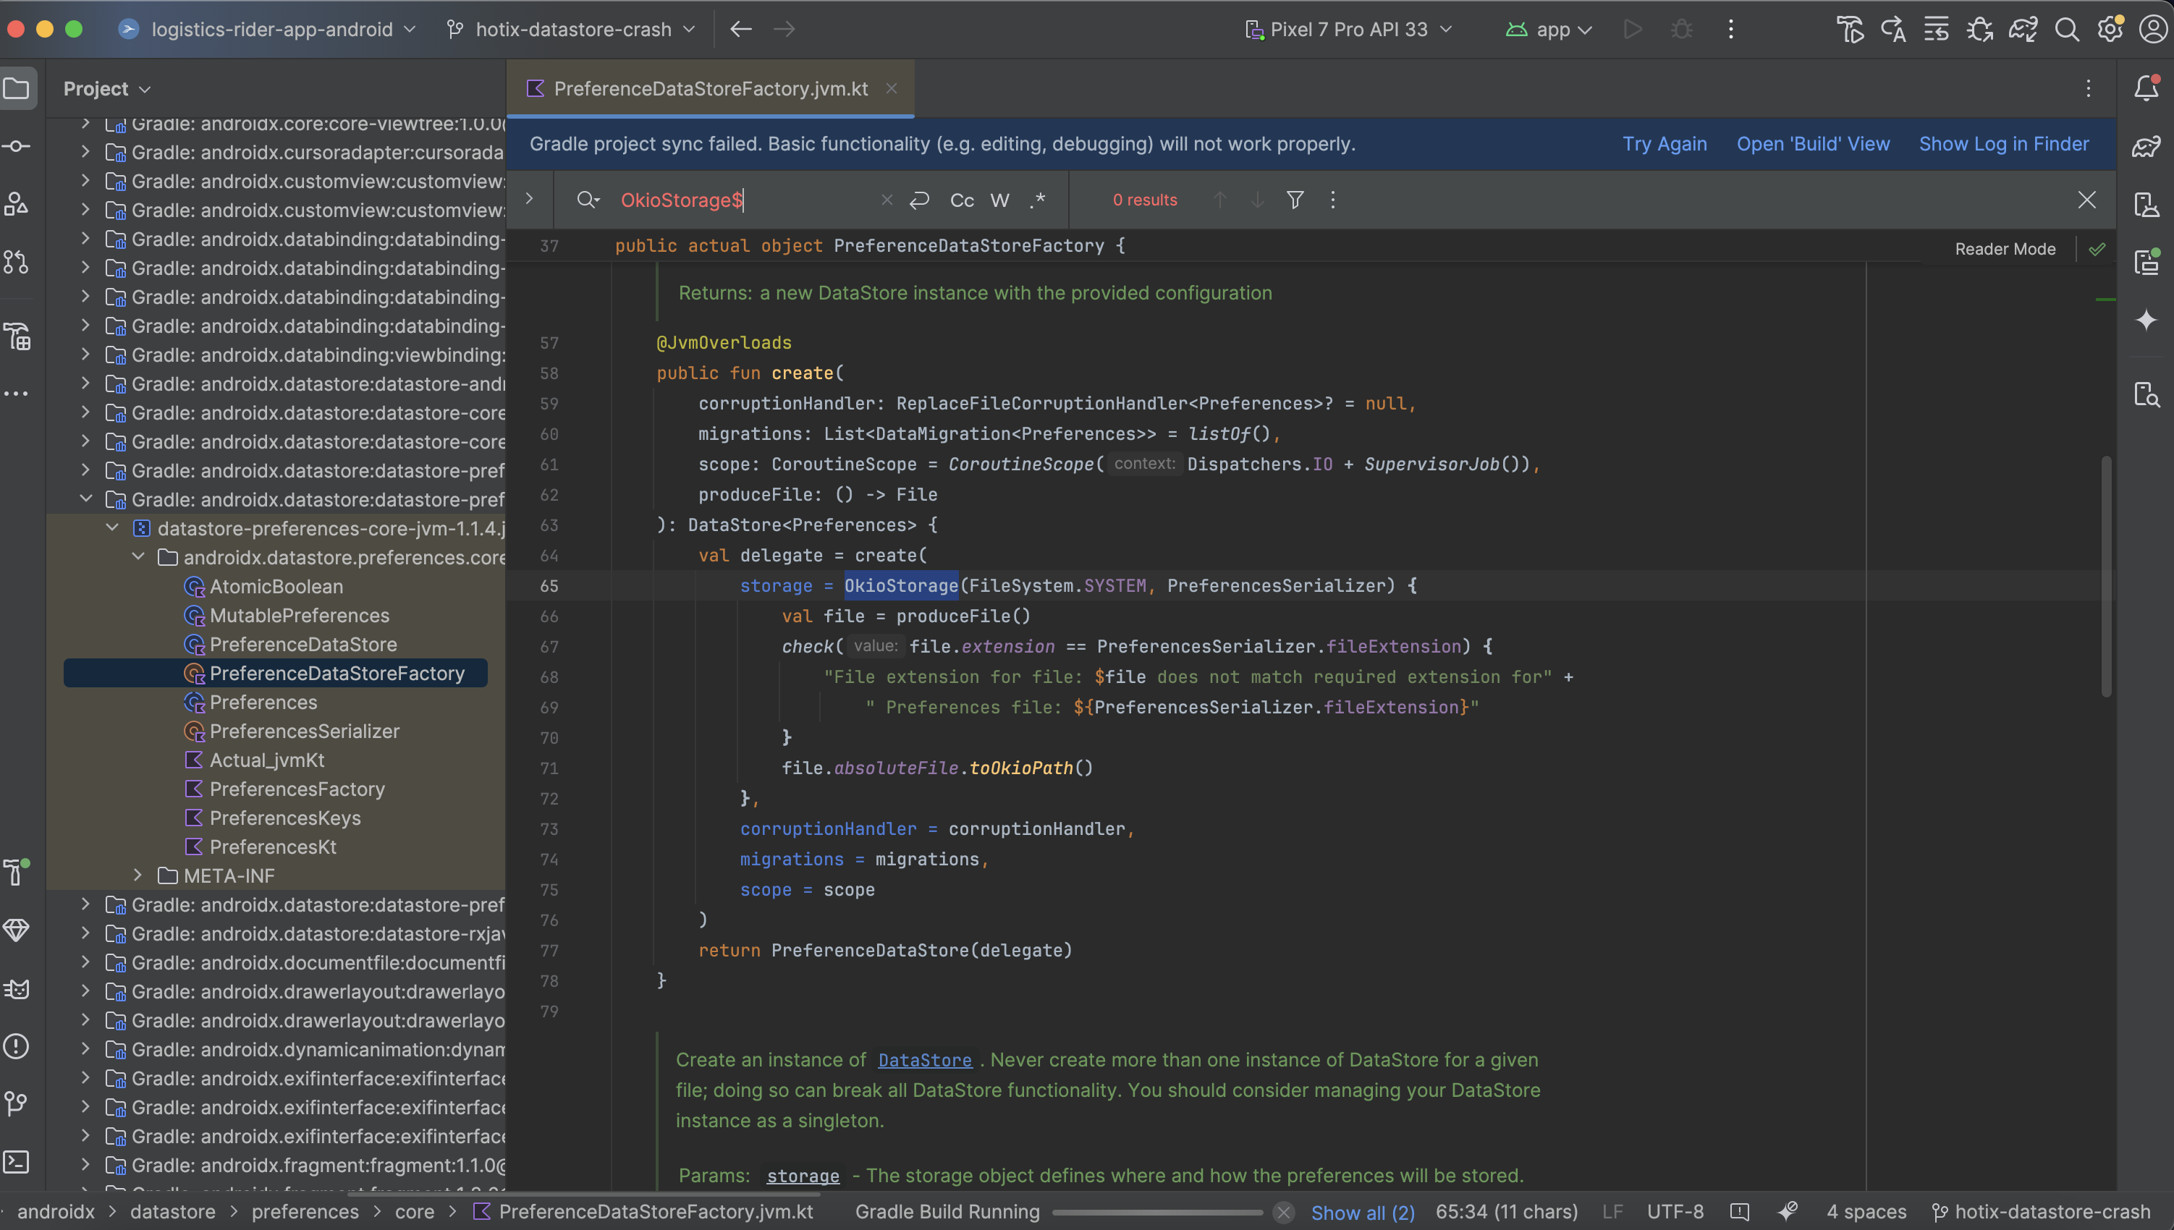Open the Terminal tool window icon
This screenshot has width=2174, height=1230.
16,1163
